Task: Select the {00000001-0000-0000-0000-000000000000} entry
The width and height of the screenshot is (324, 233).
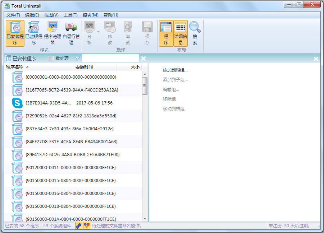Action: [73, 77]
